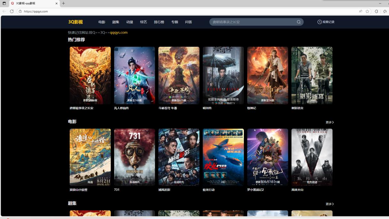Screen dimensions: 389x219
Task: Open 唐朝诡事录之长安 poster thumbnail
Action: (90, 75)
